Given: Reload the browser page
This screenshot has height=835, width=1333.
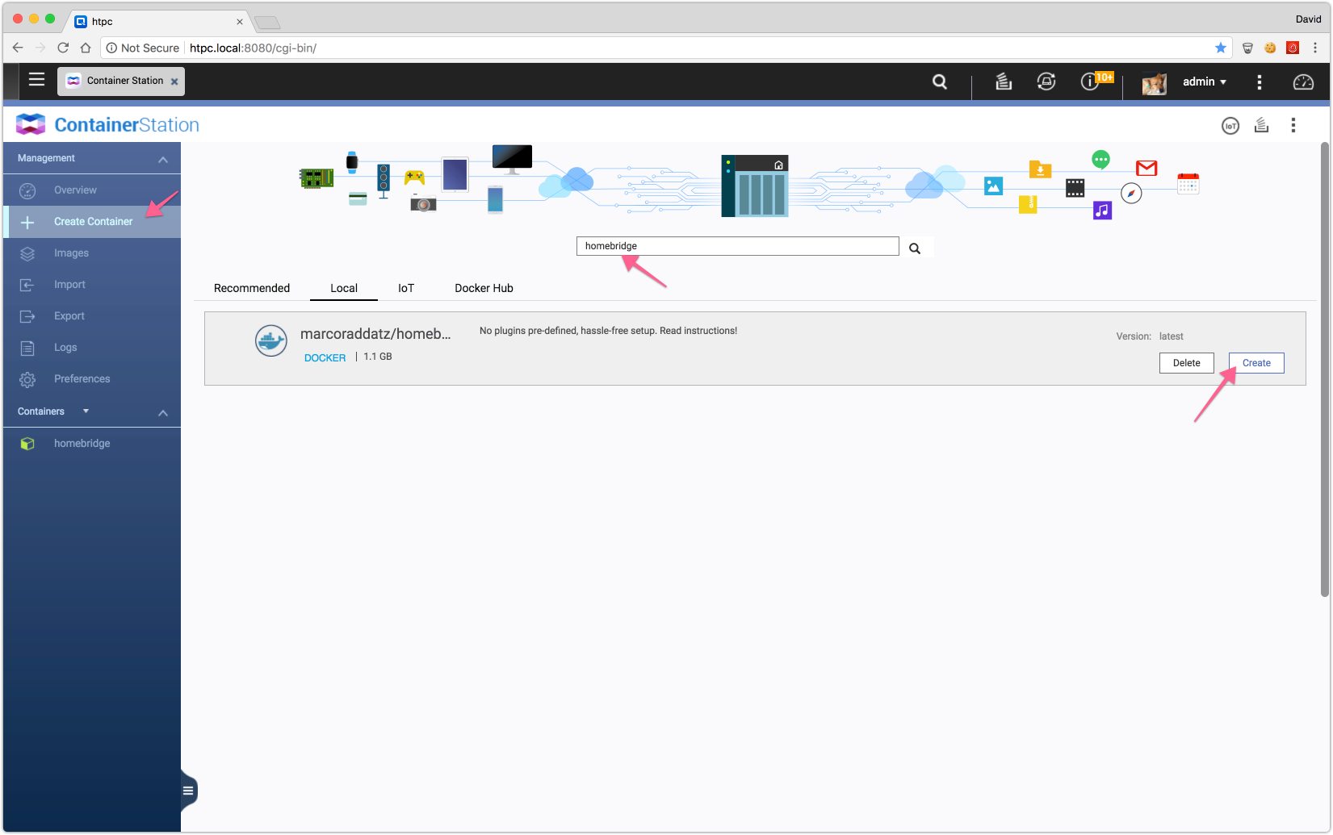Looking at the screenshot, I should (x=63, y=48).
